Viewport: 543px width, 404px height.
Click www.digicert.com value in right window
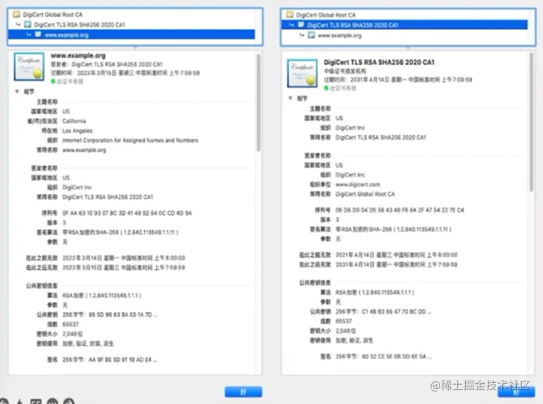click(358, 184)
